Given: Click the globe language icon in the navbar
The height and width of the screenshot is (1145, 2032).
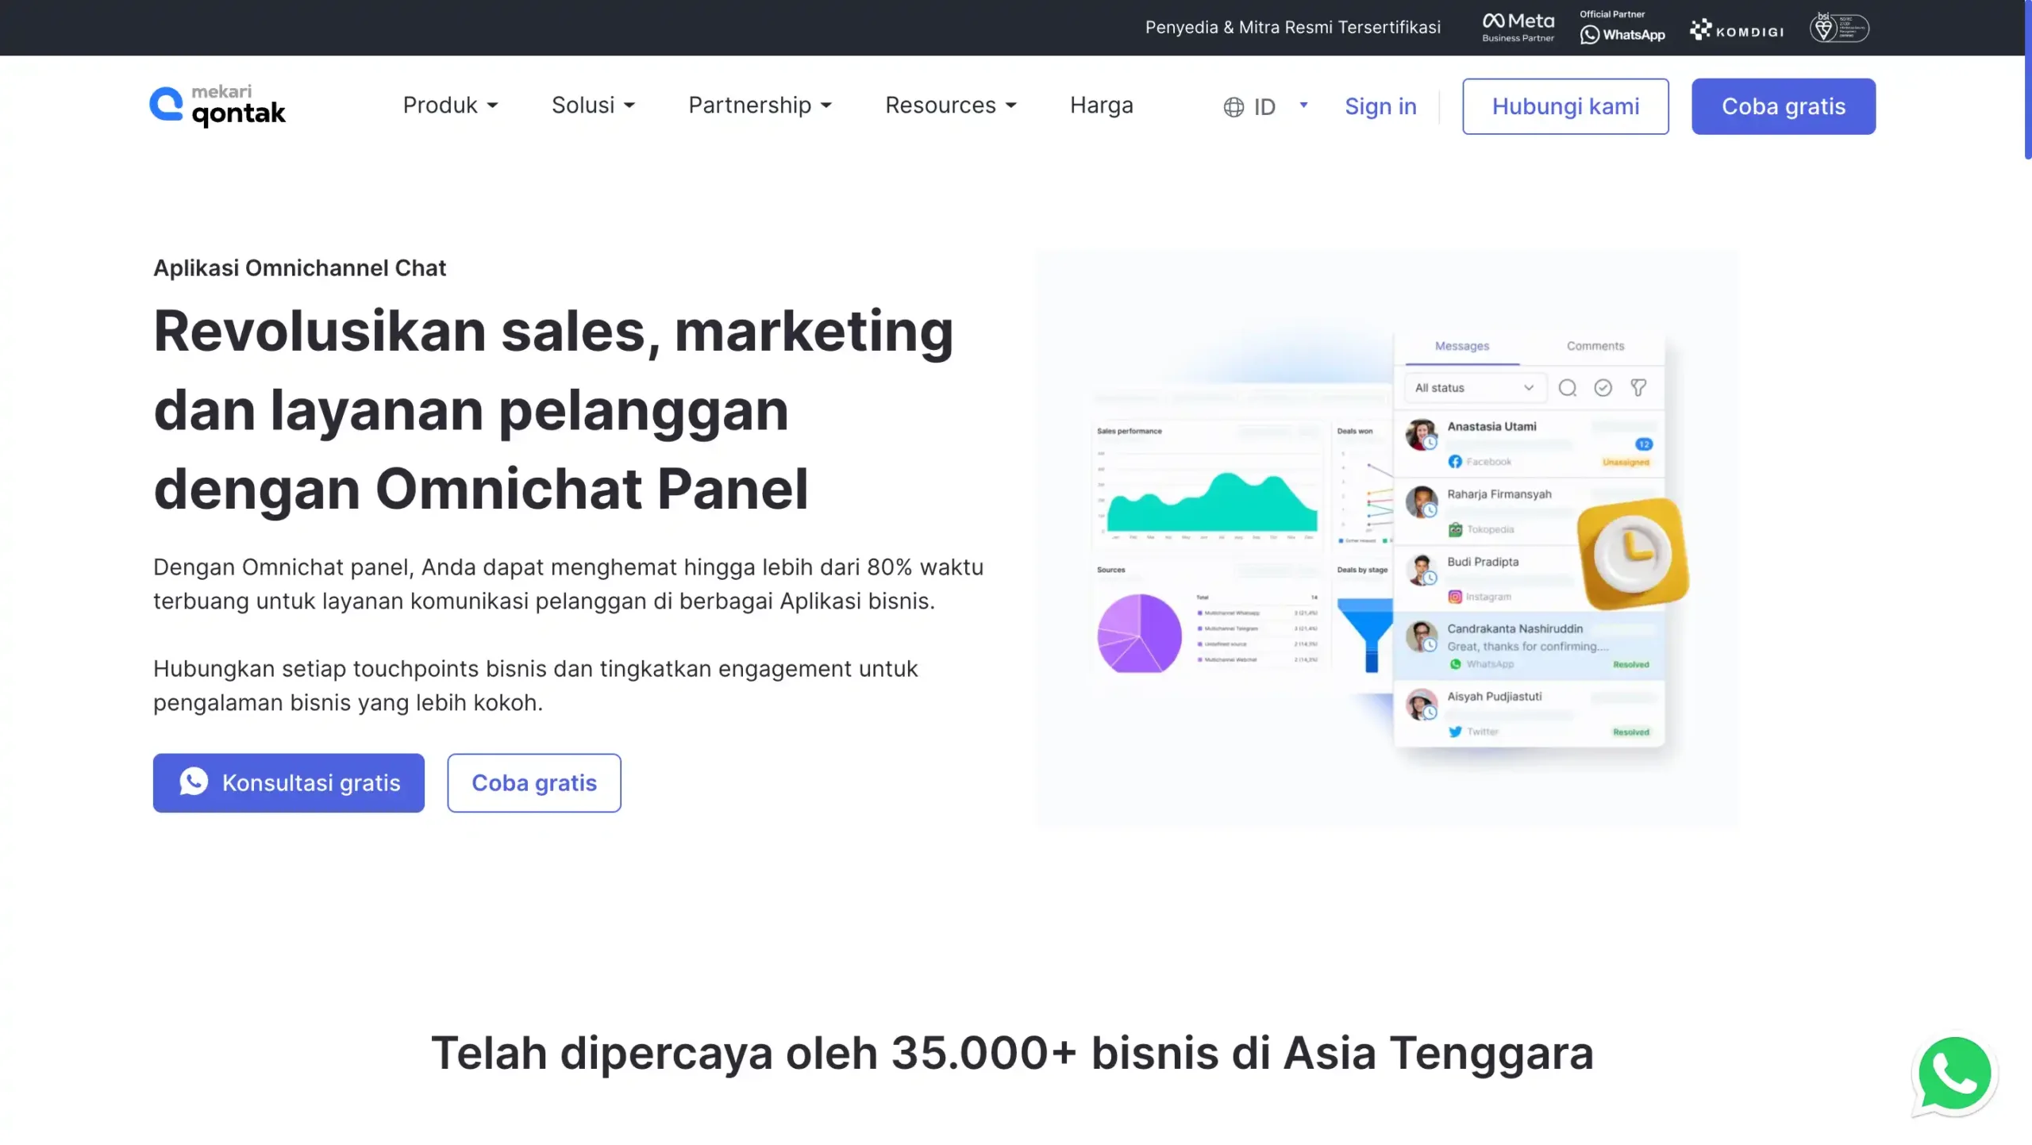Looking at the screenshot, I should [1233, 106].
